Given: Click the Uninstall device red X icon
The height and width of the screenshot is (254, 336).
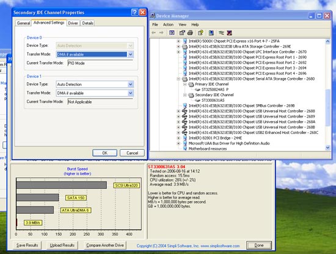Looking at the screenshot, I should tap(230, 33).
